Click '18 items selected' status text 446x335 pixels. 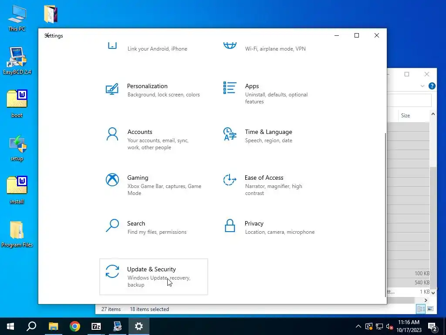coord(149,309)
